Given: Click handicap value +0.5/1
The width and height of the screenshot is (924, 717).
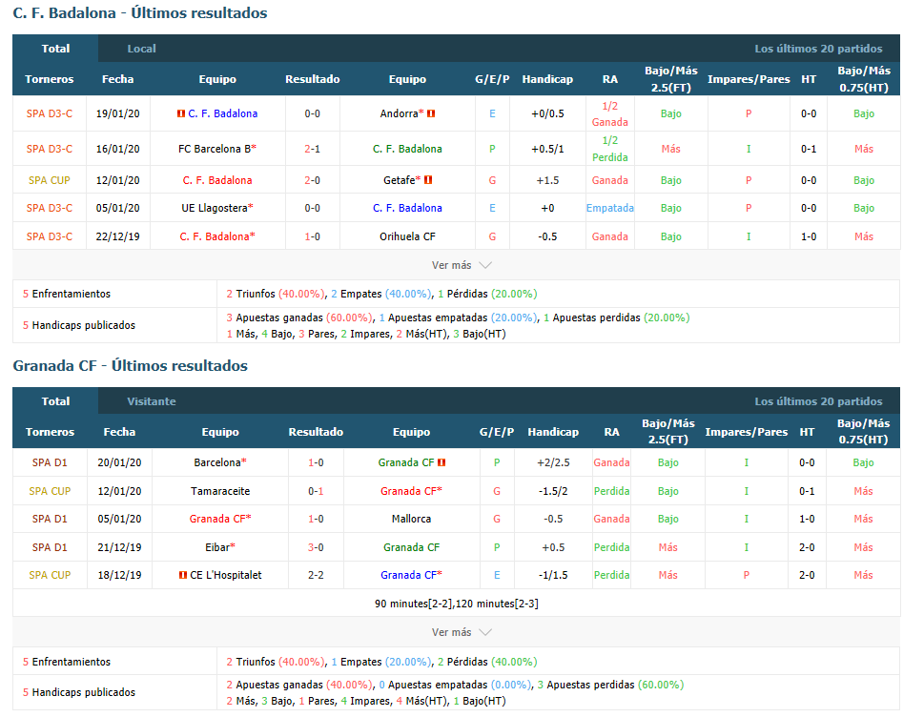Looking at the screenshot, I should click(x=547, y=149).
